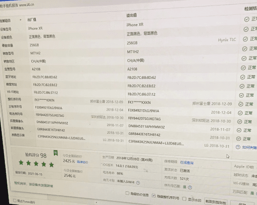Click the 读出值 column header
Image resolution: width=257 pixels, height=205 pixels.
click(x=131, y=15)
